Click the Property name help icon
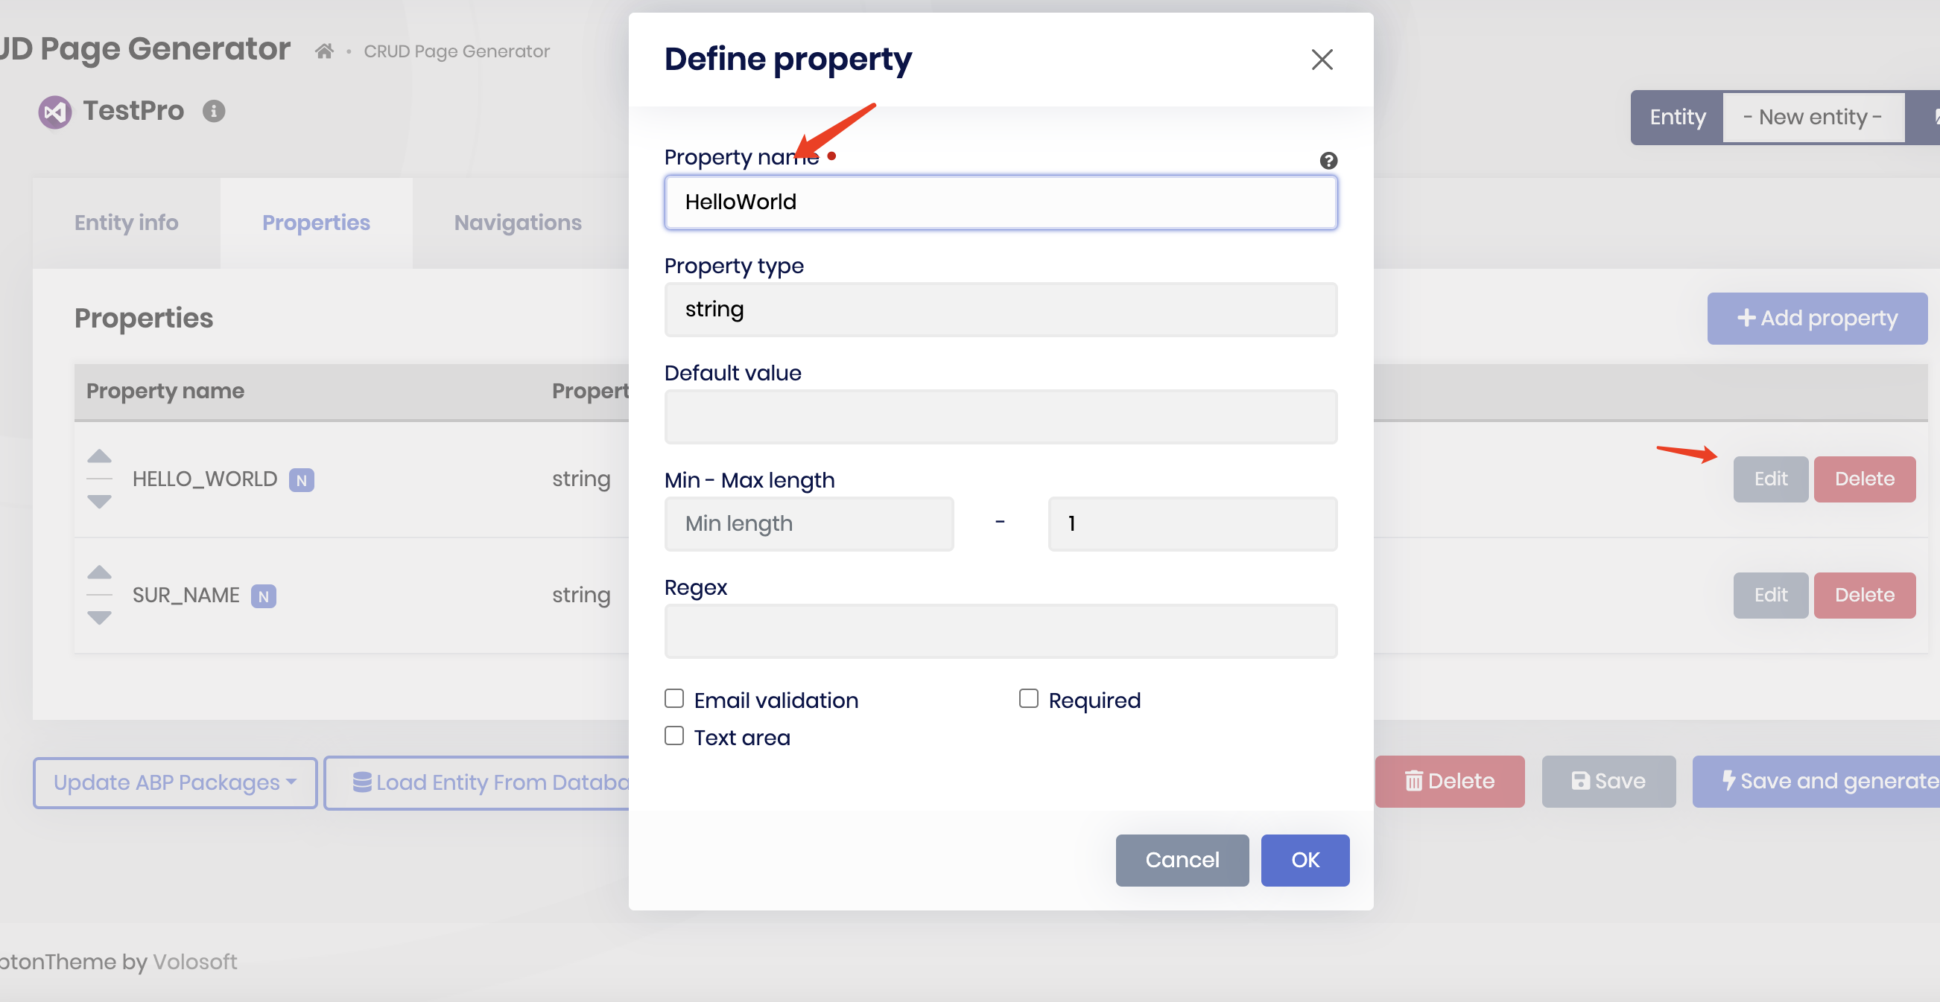1940x1002 pixels. click(x=1328, y=160)
